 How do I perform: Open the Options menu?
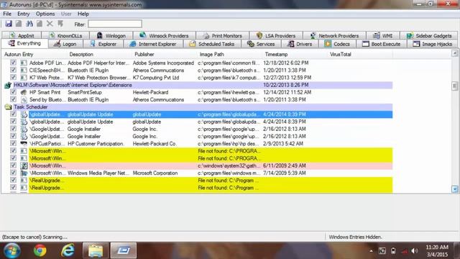[45, 14]
